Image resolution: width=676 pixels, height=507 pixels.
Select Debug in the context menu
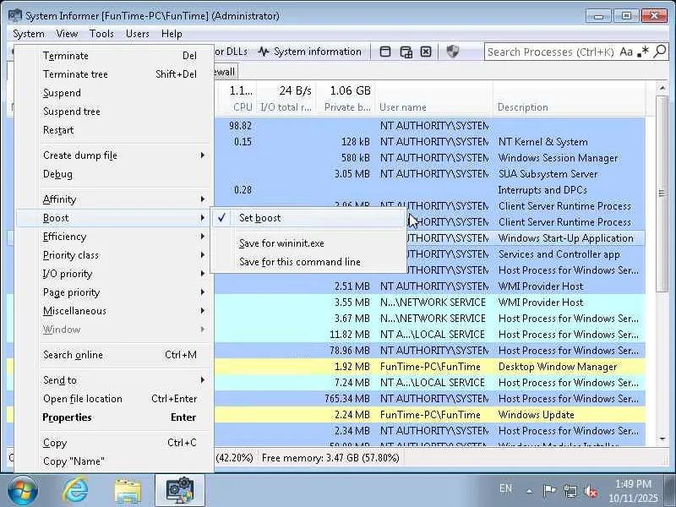pyautogui.click(x=114, y=174)
